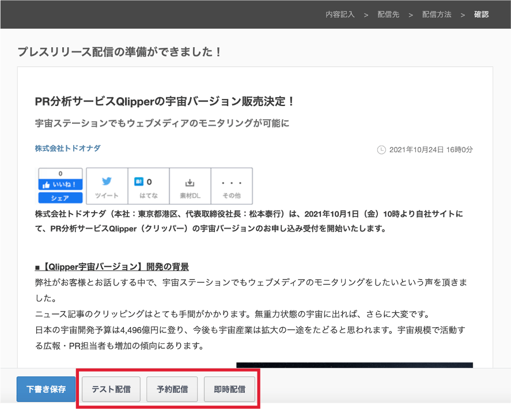Save the draft with 下書き保存
The height and width of the screenshot is (409, 511).
pos(46,389)
